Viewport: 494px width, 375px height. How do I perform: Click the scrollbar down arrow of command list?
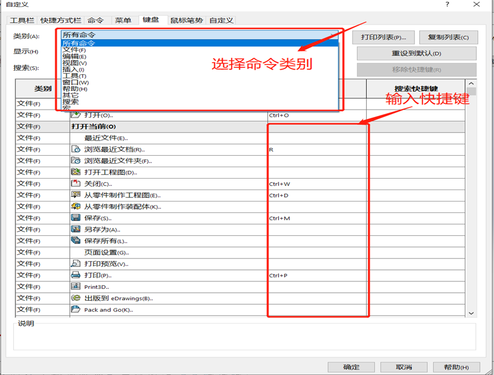[471, 313]
